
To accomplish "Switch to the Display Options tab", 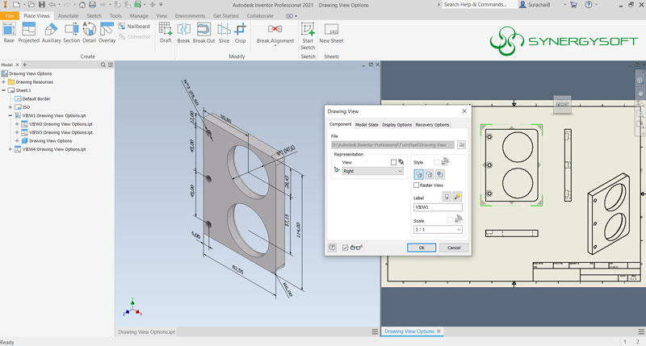I will [396, 125].
